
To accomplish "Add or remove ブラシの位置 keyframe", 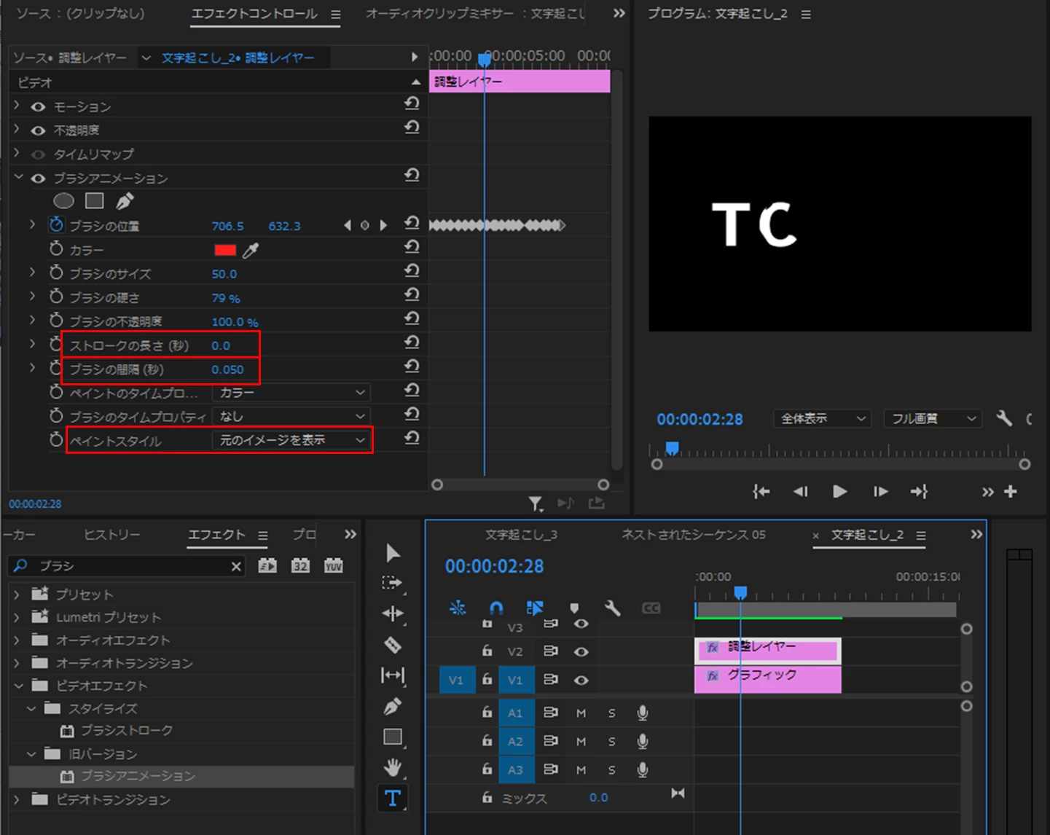I will pos(365,225).
